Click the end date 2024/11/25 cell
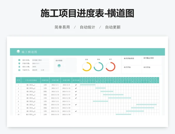175x134 pixels. (x=66, y=111)
